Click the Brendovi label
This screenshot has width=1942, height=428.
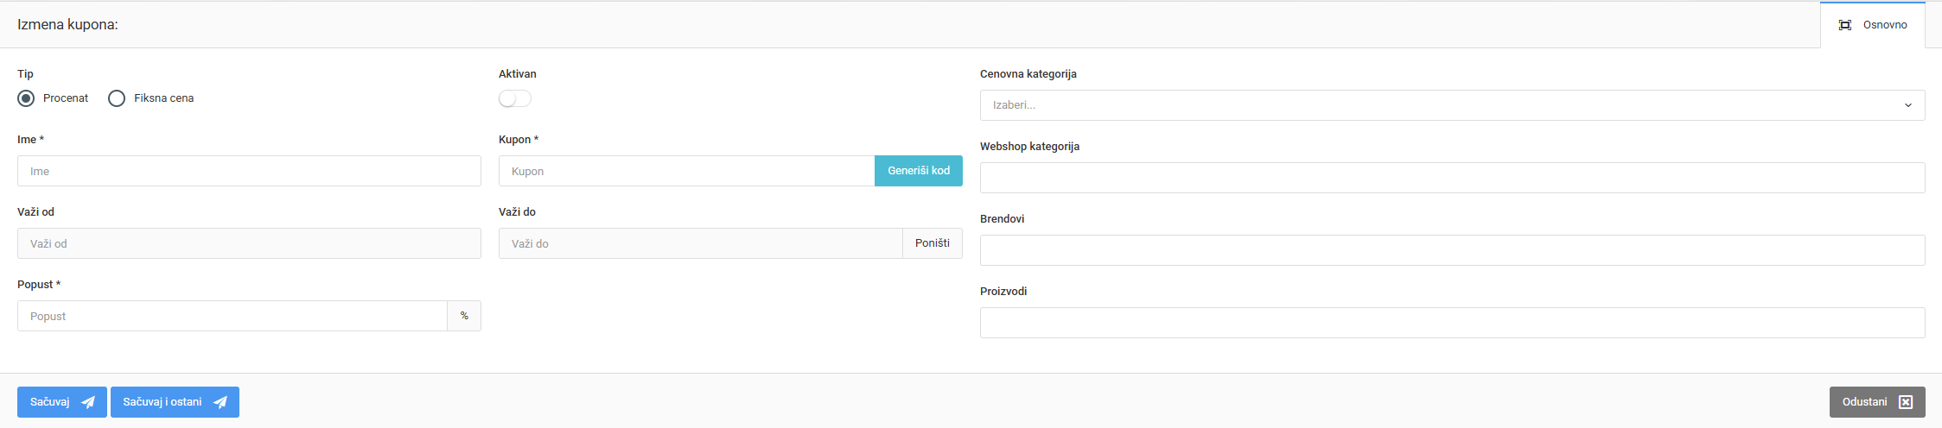point(1003,219)
